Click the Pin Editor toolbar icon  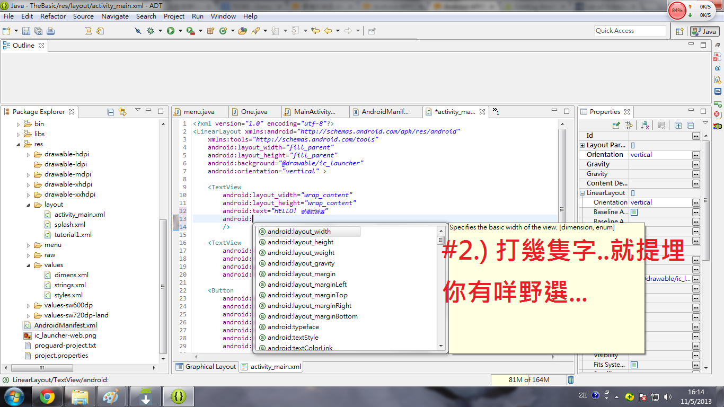coord(372,31)
